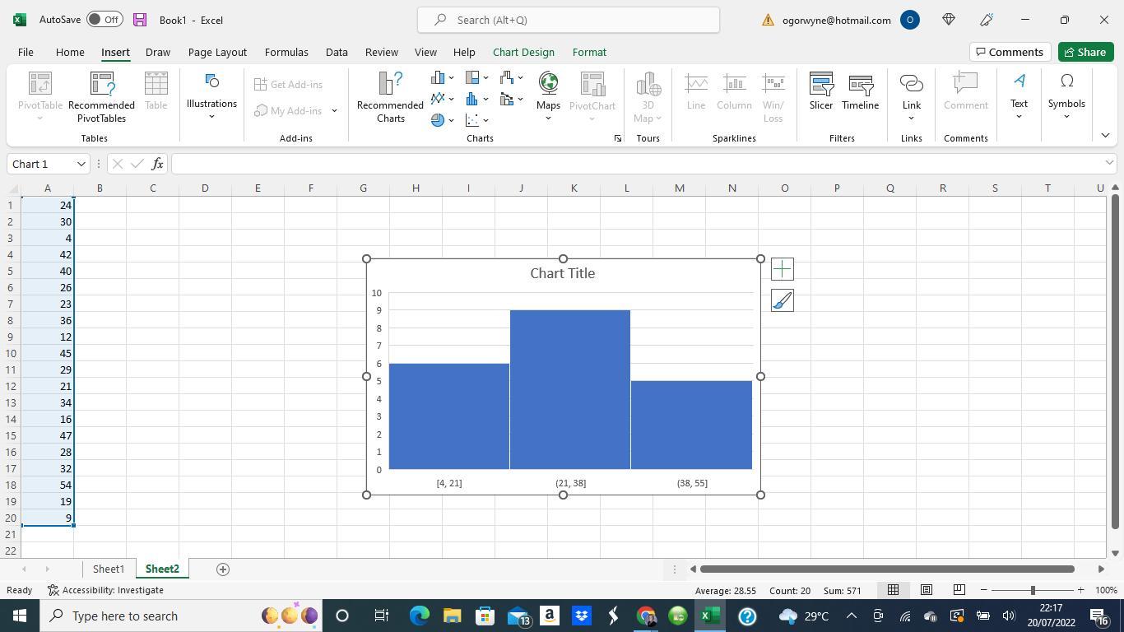Image resolution: width=1124 pixels, height=632 pixels.
Task: Click the Insert Scatter Chart icon
Action: 472,120
